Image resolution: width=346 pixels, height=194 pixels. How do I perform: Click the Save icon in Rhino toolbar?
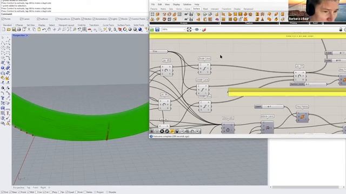click(x=14, y=30)
